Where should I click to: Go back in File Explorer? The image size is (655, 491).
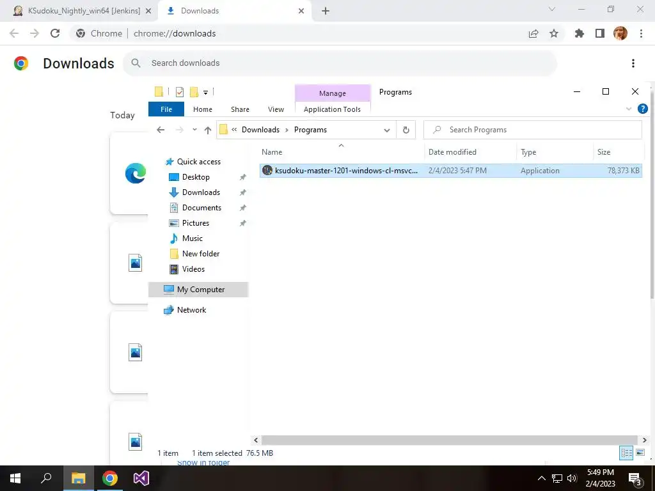[161, 130]
